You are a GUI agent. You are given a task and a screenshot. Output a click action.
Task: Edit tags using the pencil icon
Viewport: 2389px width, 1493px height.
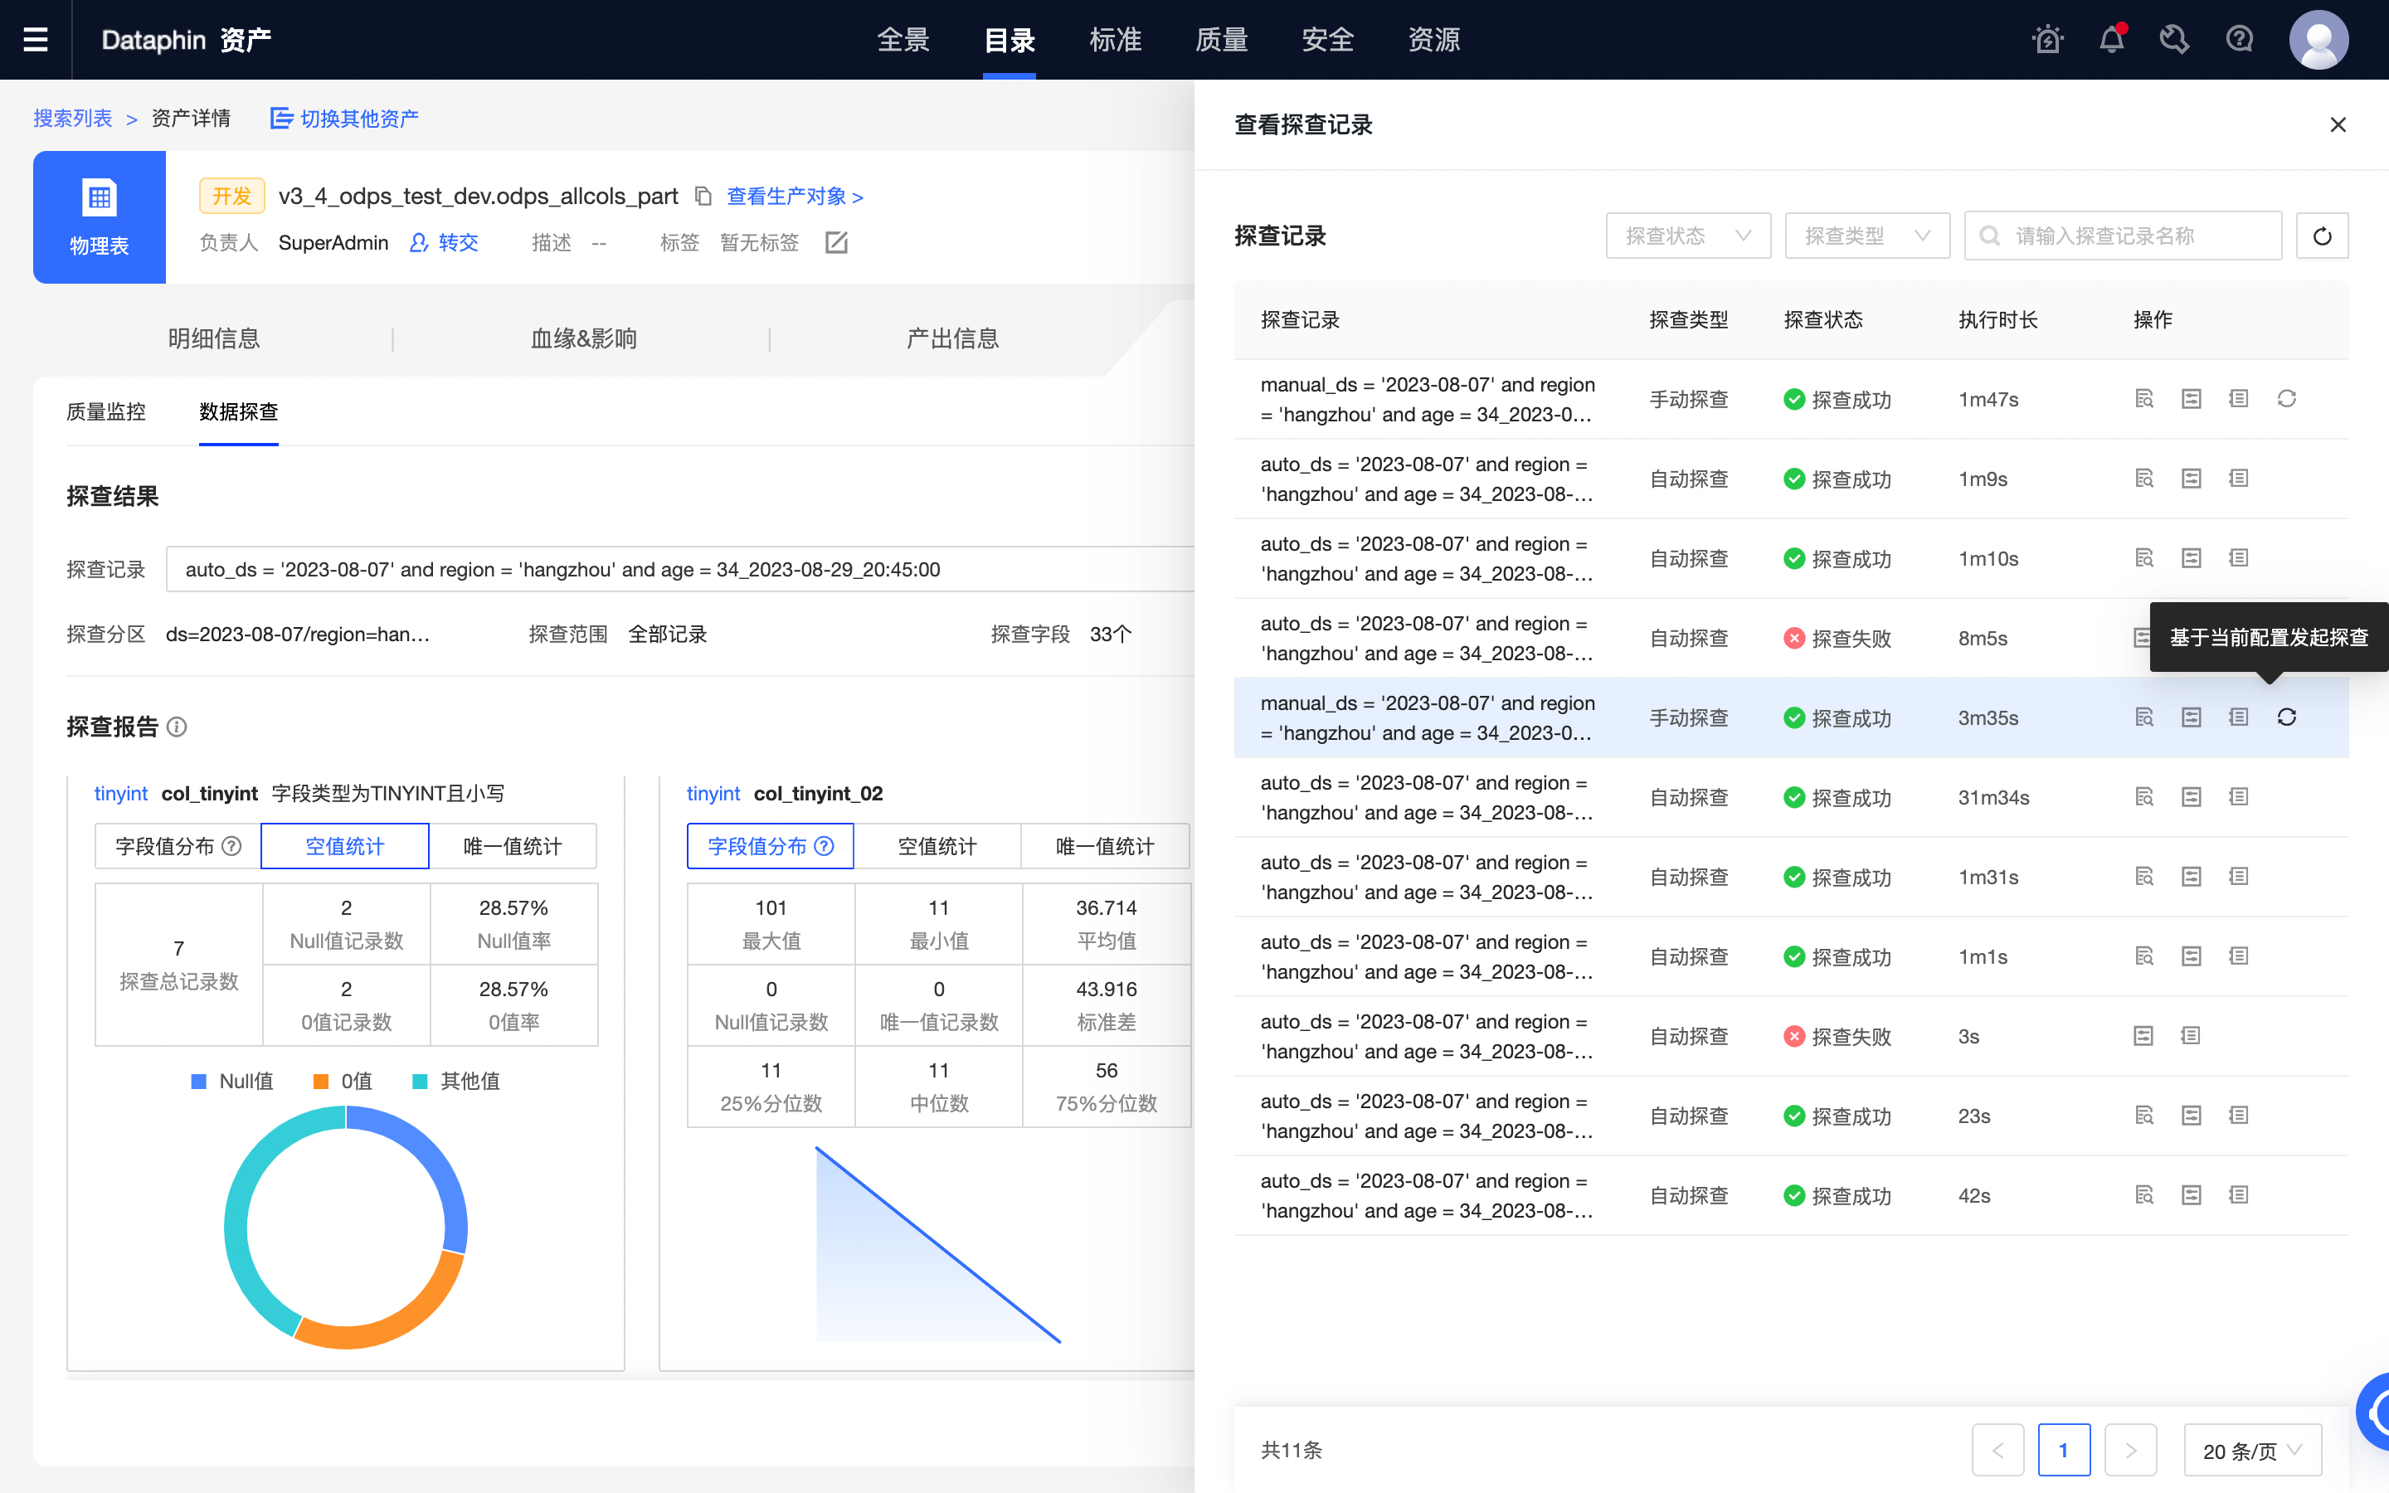click(837, 242)
